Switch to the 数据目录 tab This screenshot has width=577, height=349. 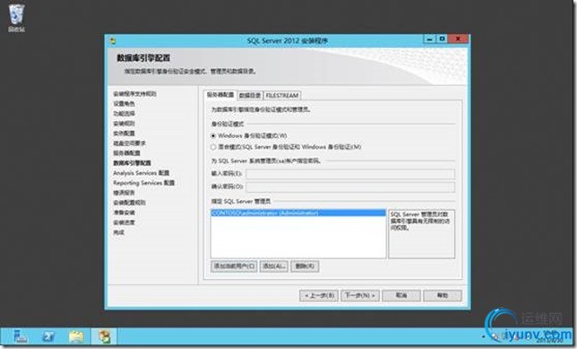tap(250, 95)
